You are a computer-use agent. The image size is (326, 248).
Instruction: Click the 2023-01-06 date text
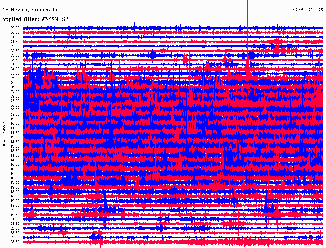coord(307,10)
